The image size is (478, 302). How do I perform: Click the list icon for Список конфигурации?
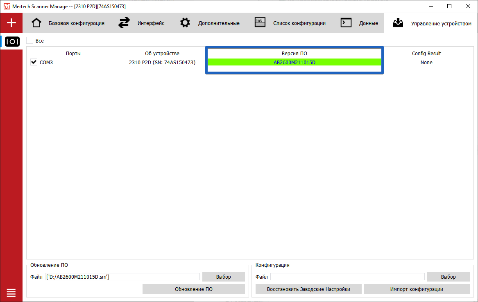point(260,22)
